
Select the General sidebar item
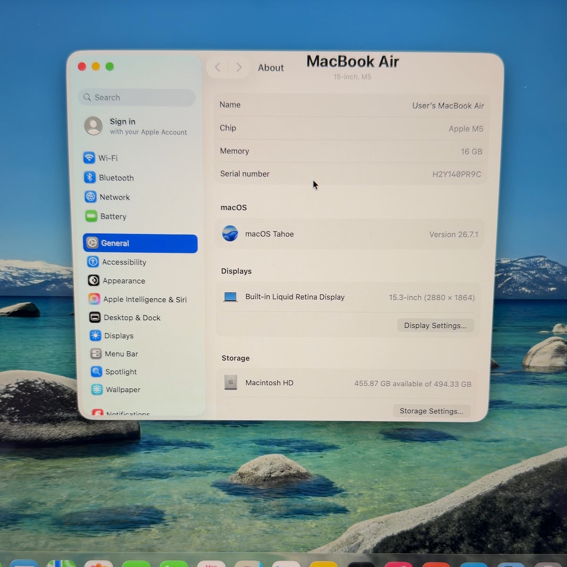click(140, 243)
